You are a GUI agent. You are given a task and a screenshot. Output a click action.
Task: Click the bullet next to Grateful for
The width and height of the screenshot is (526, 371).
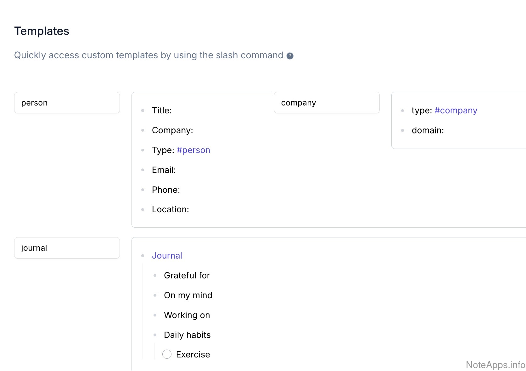[155, 276]
